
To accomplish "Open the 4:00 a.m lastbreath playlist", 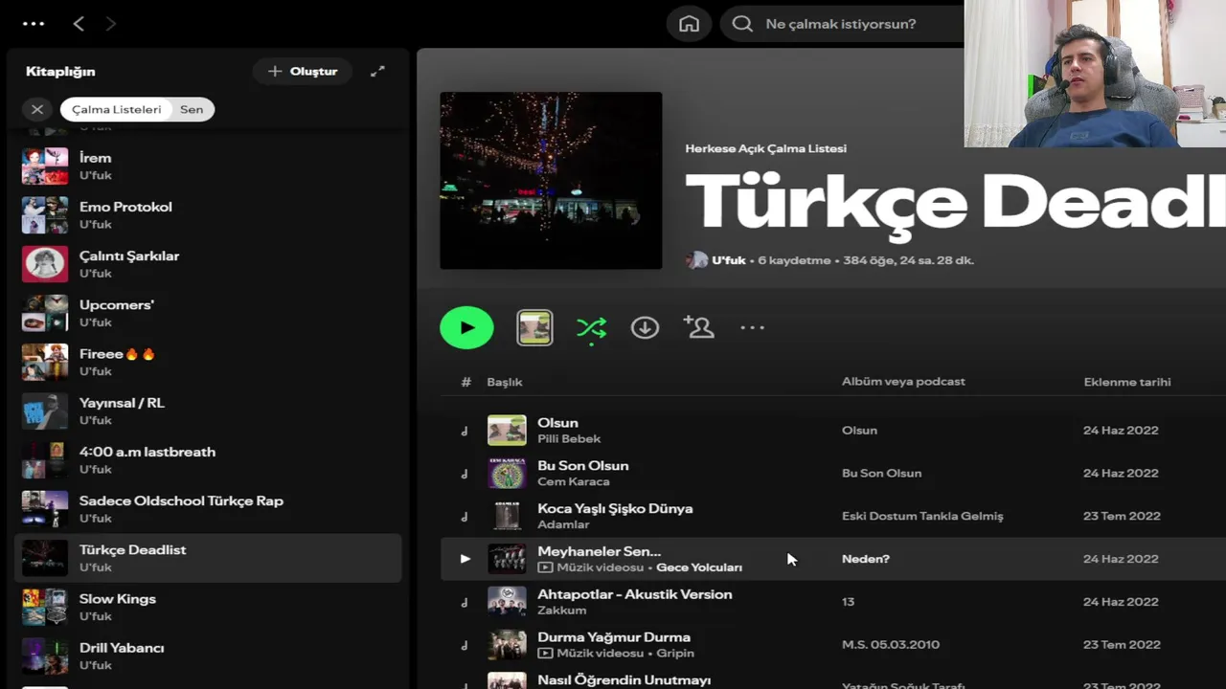I will point(208,460).
